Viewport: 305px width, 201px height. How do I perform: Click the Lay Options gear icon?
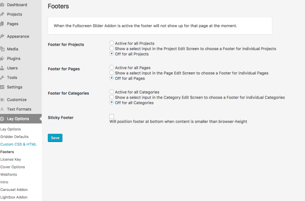pyautogui.click(x=2, y=119)
